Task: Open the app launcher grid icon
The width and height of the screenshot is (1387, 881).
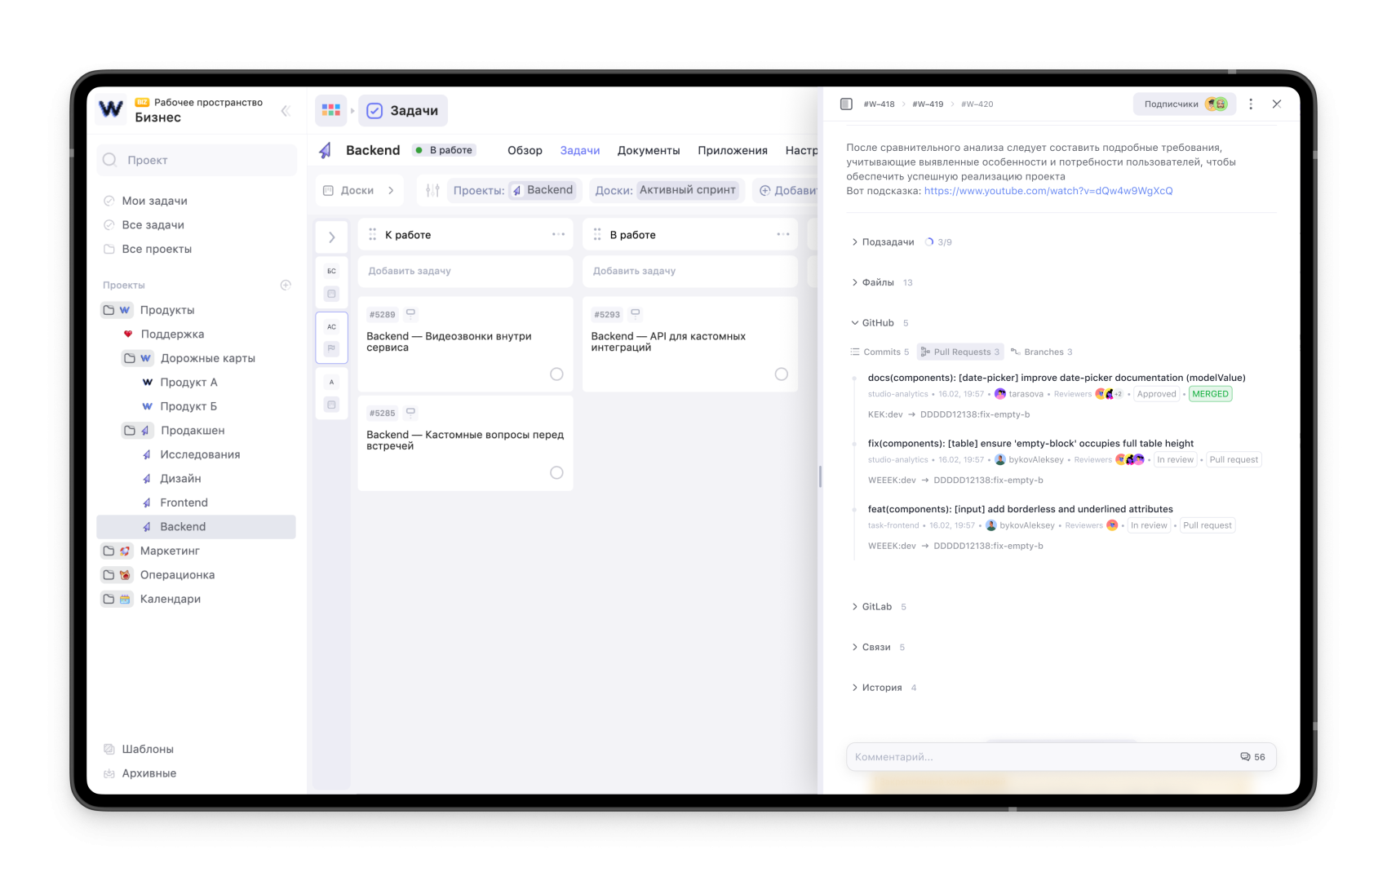Action: pyautogui.click(x=331, y=110)
